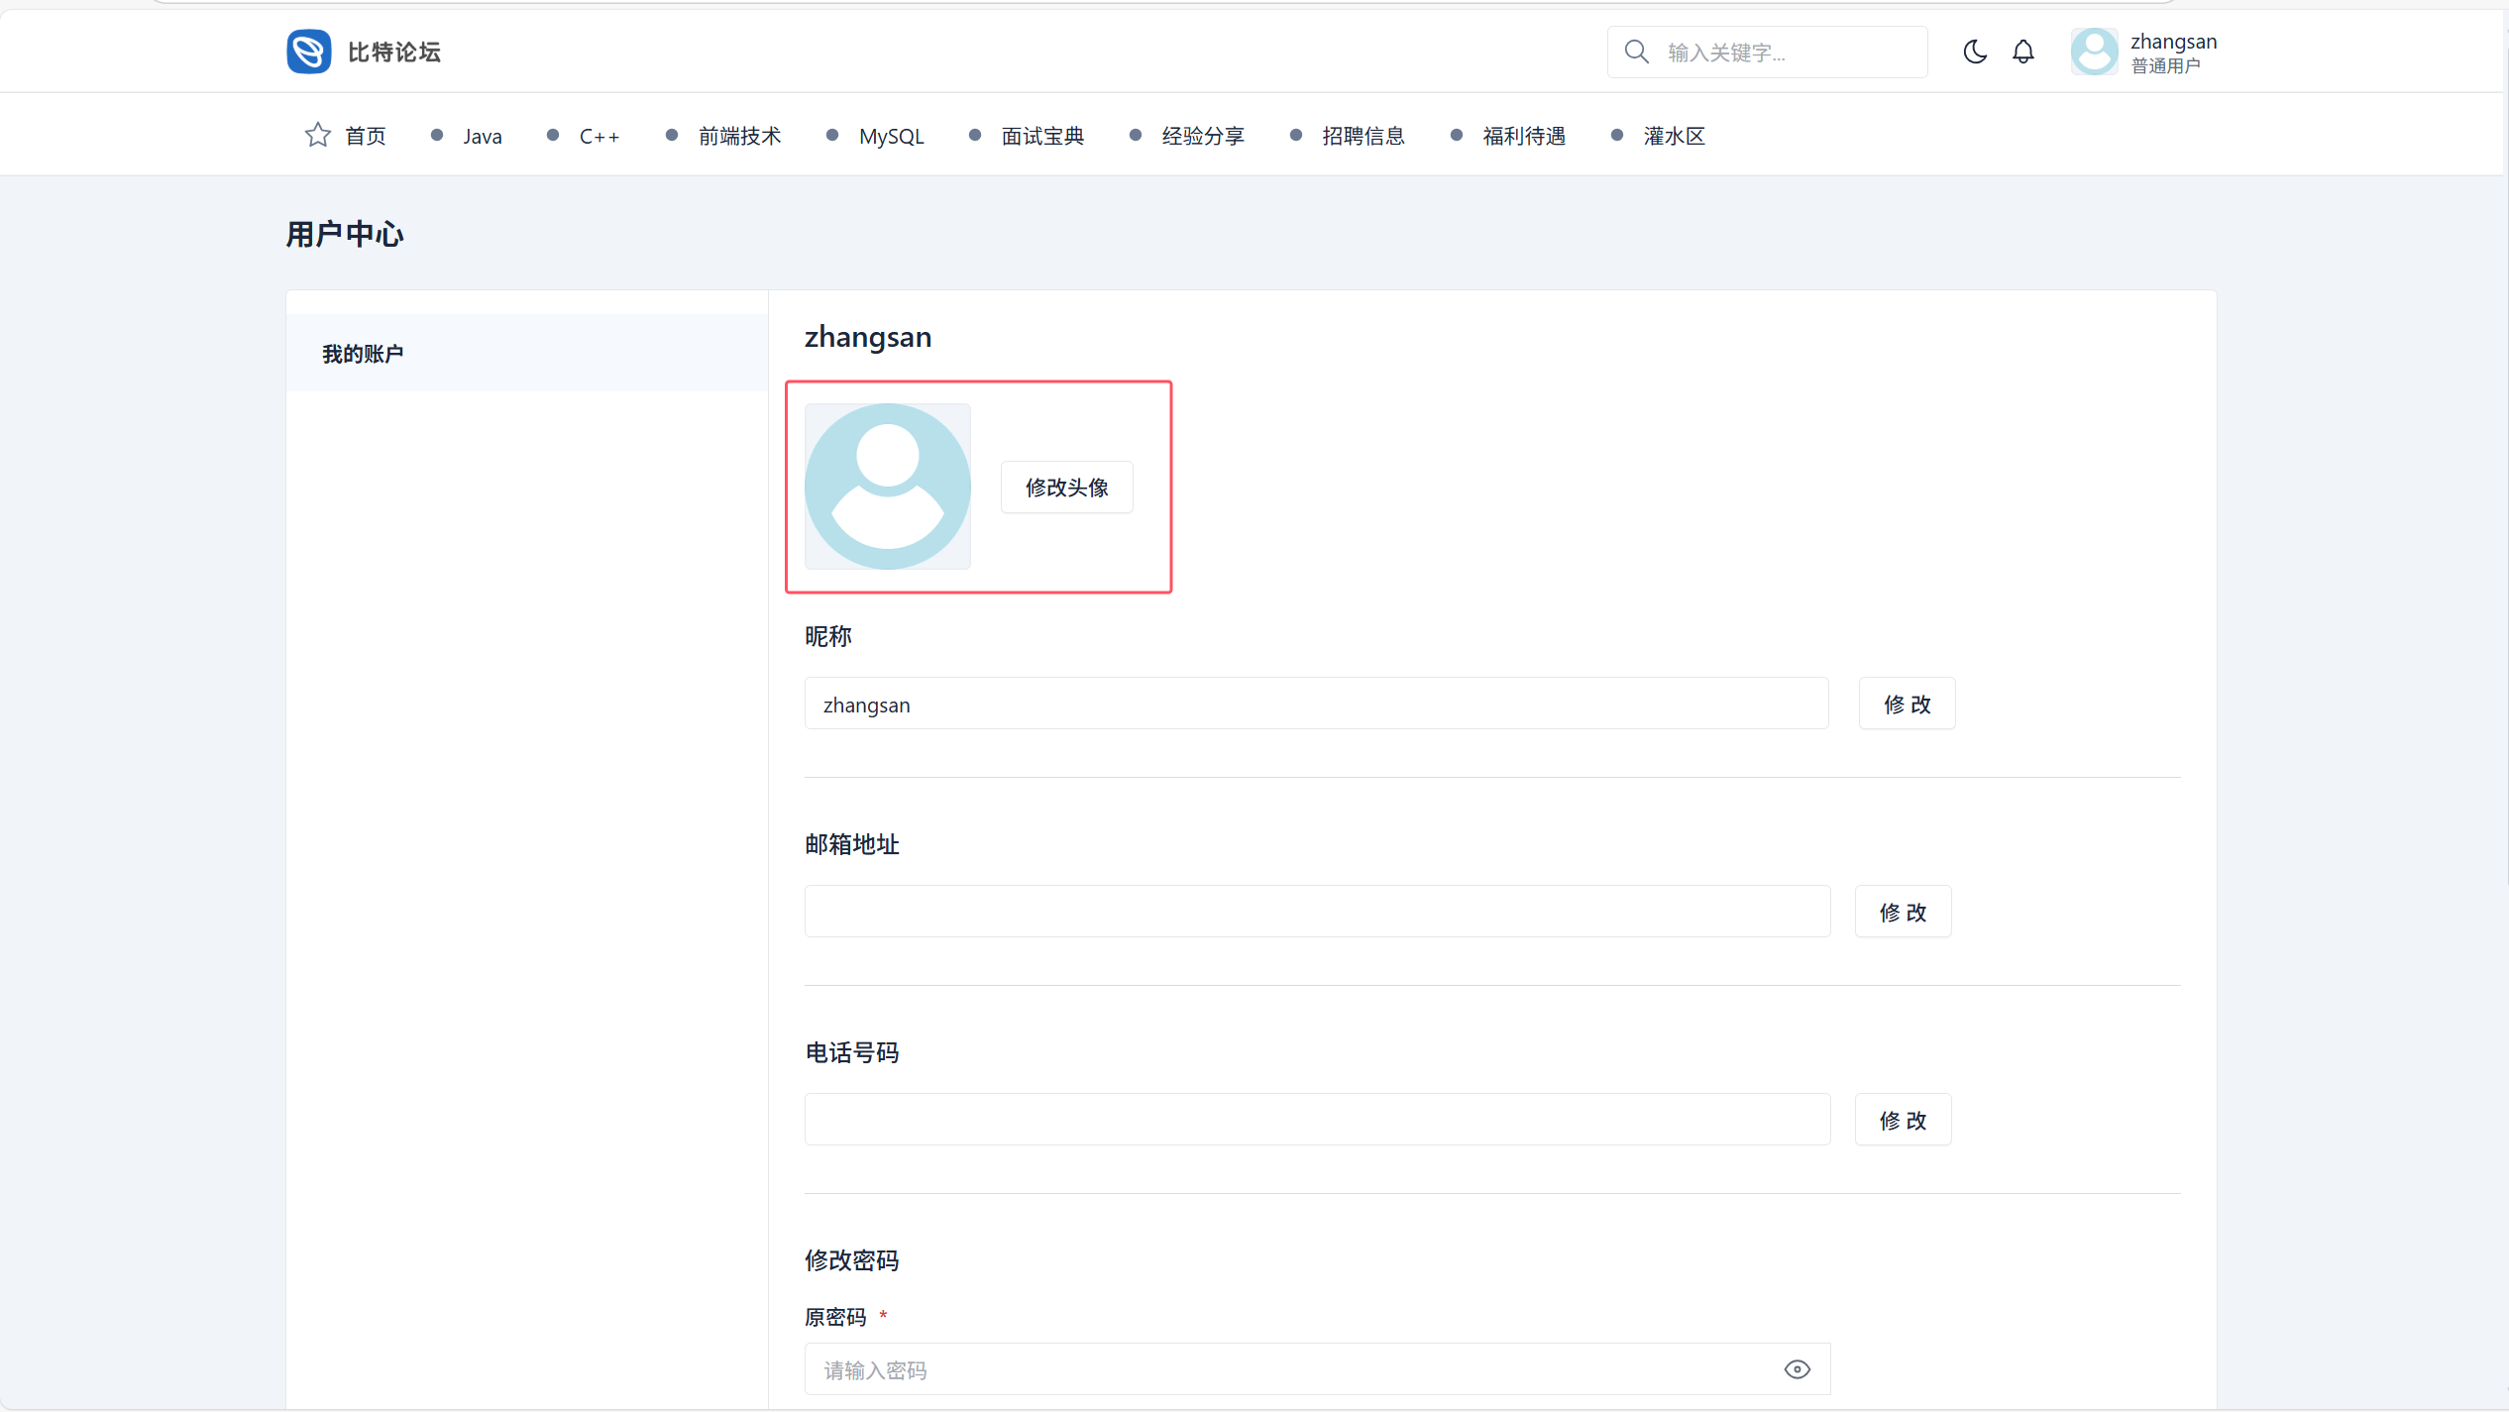Go to the MySQL section

891,136
